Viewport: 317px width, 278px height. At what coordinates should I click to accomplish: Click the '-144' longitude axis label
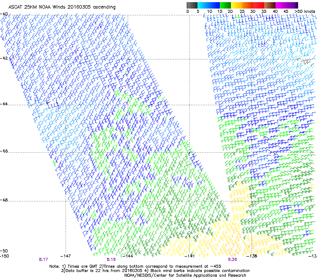[x=128, y=256]
